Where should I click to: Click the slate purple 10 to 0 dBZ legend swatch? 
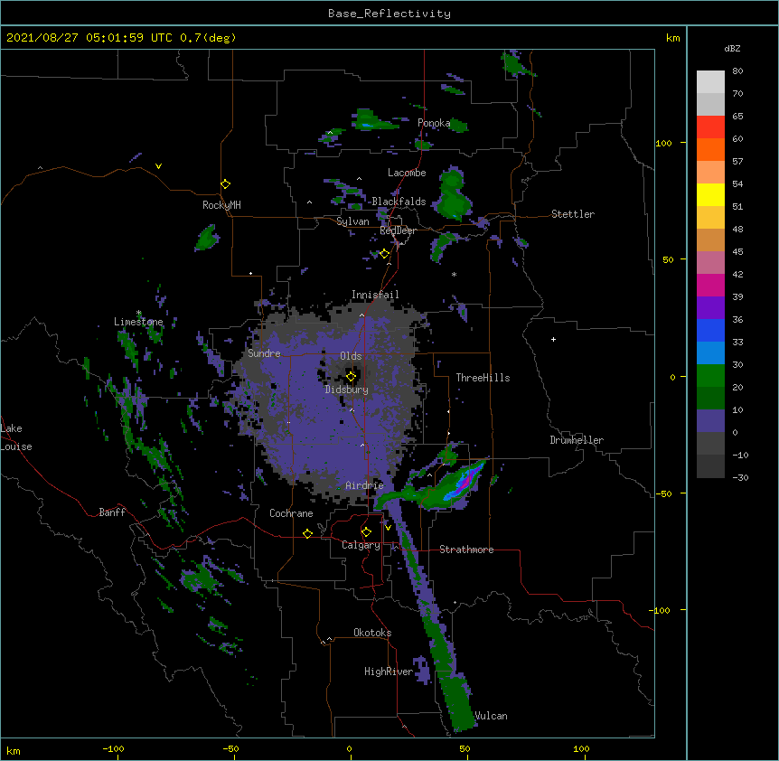pos(710,421)
